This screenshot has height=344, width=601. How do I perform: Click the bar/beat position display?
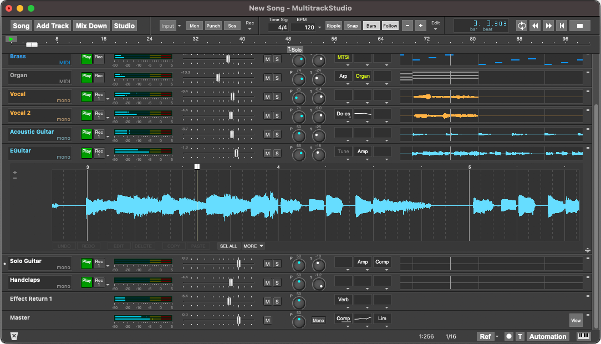point(482,26)
